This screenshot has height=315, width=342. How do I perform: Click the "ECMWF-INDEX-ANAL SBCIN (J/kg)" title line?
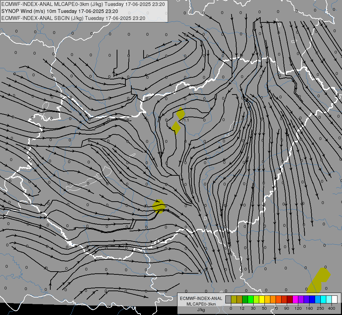73,18
